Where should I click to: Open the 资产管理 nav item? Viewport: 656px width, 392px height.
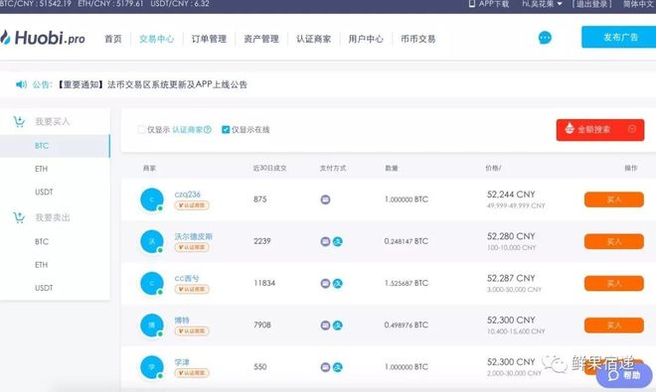261,39
